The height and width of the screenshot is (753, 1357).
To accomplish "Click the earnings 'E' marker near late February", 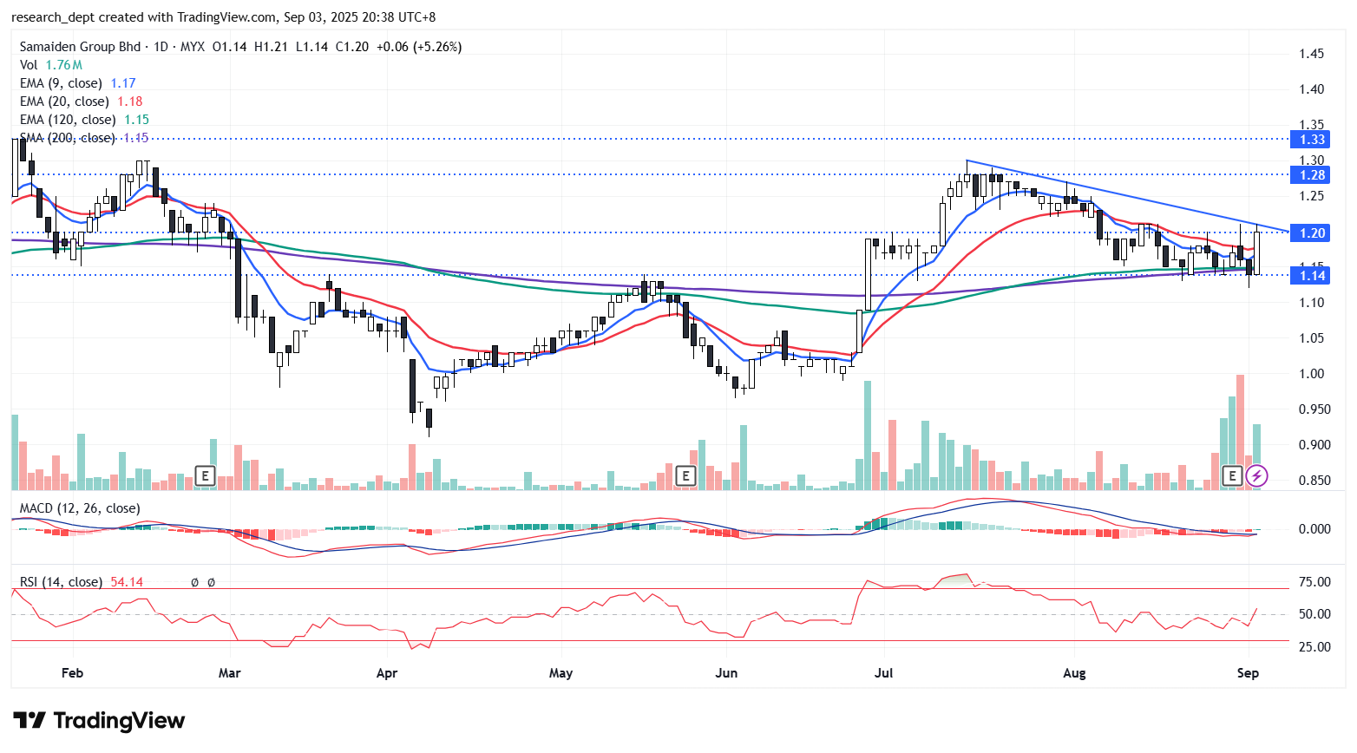I will (x=205, y=475).
